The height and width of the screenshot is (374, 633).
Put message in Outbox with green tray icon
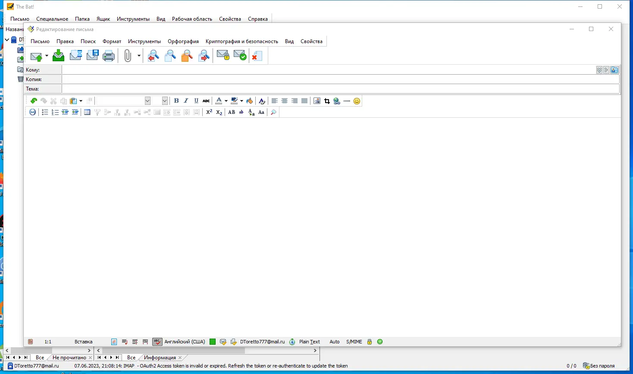[x=58, y=56]
